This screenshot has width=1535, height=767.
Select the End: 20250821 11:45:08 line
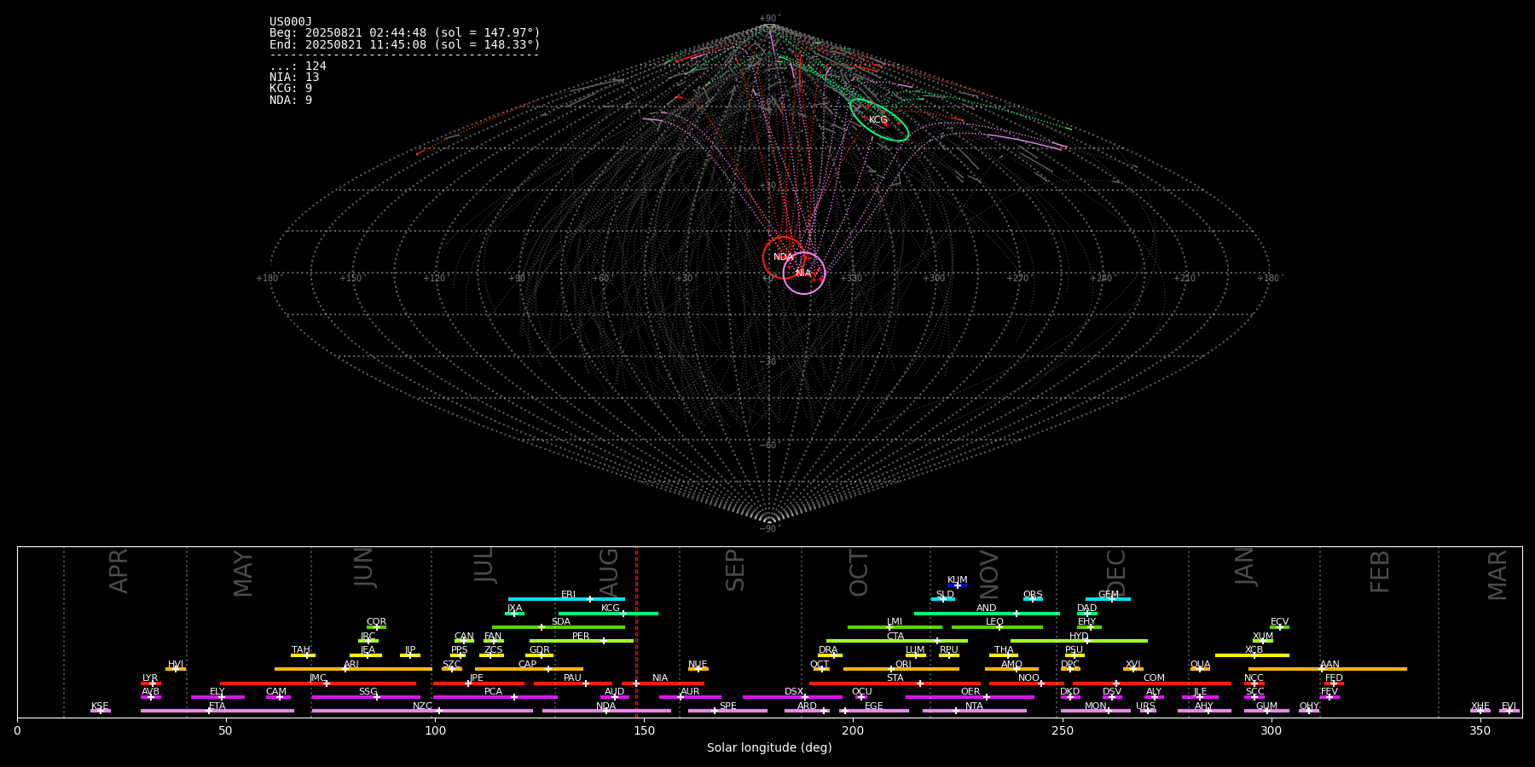point(405,44)
